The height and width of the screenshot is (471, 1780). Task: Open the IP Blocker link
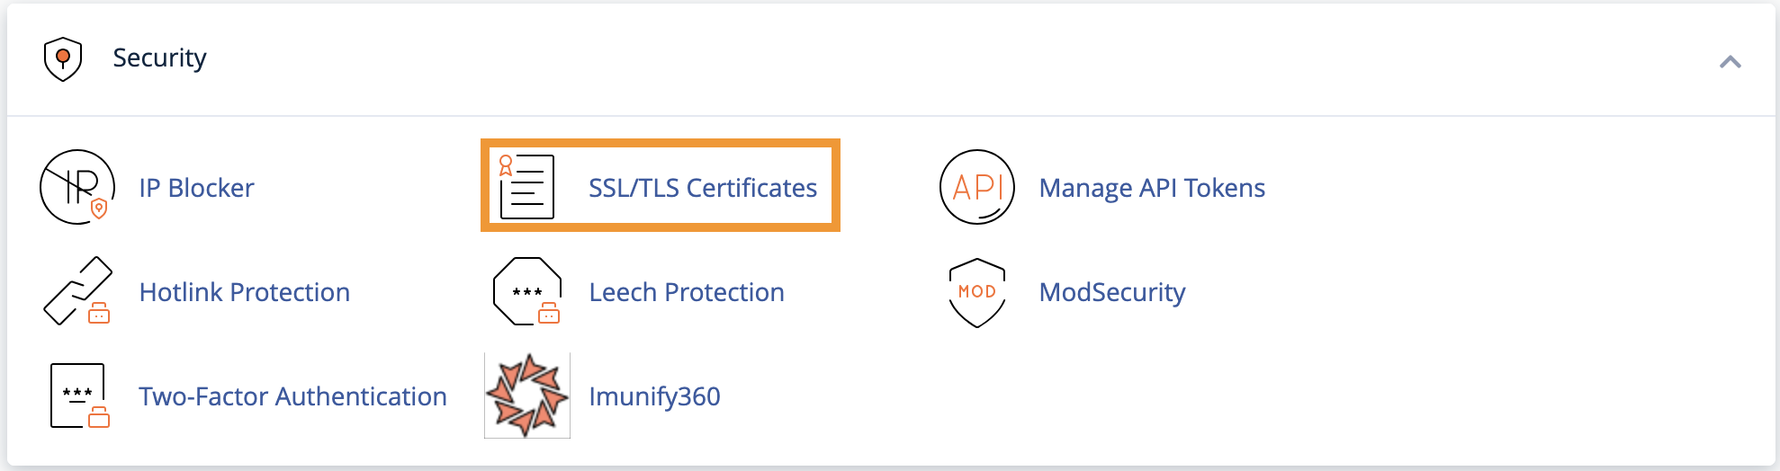(196, 188)
